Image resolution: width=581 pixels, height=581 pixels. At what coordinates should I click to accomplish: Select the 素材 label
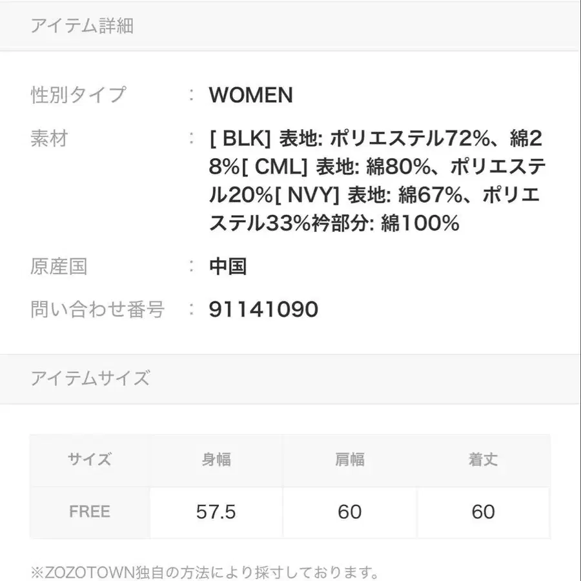(49, 138)
